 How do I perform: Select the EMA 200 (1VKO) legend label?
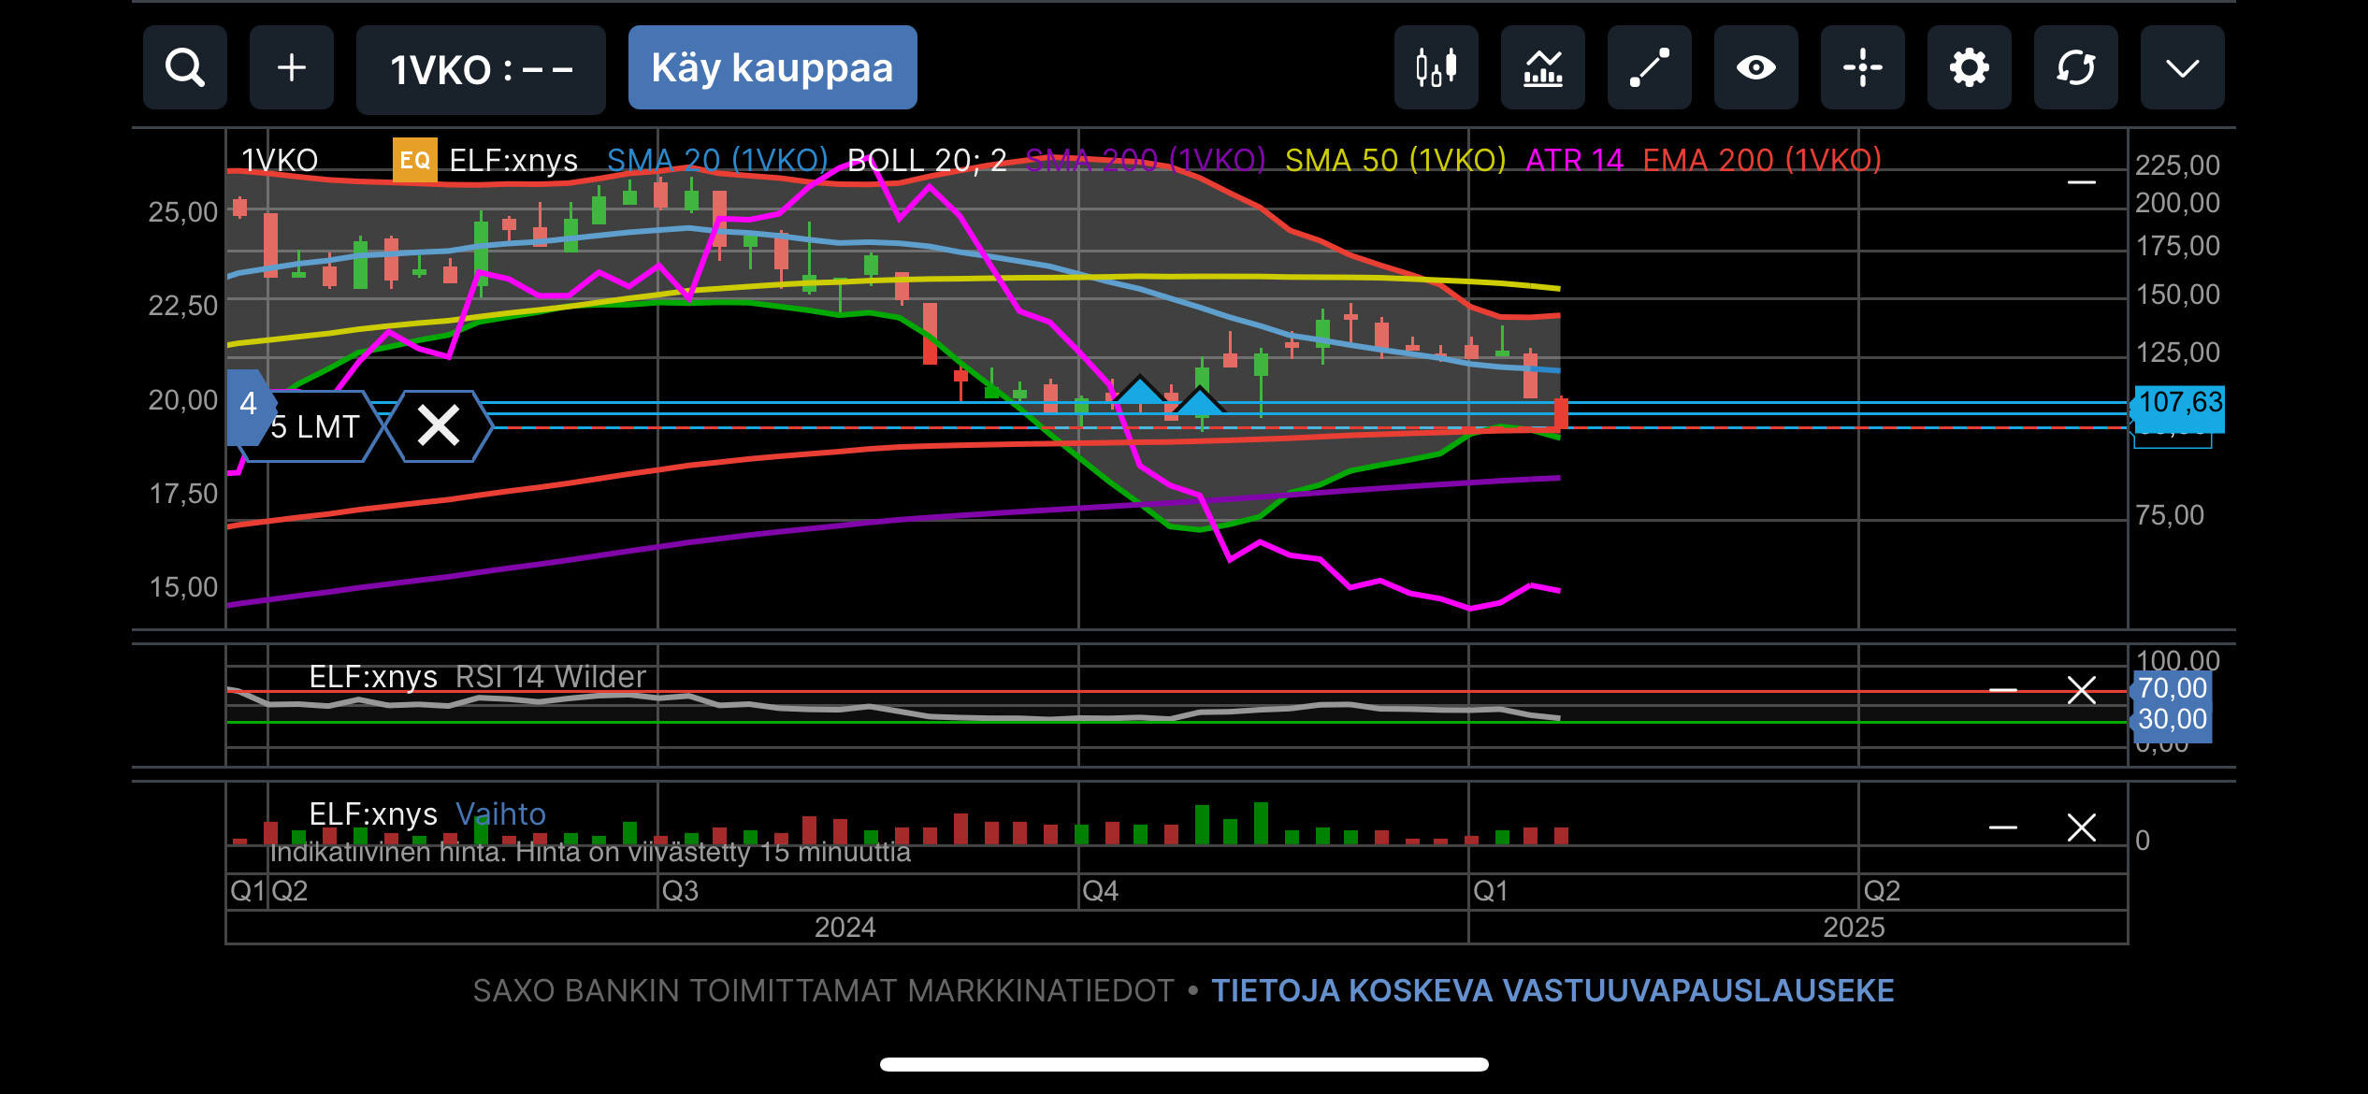coord(1761,160)
